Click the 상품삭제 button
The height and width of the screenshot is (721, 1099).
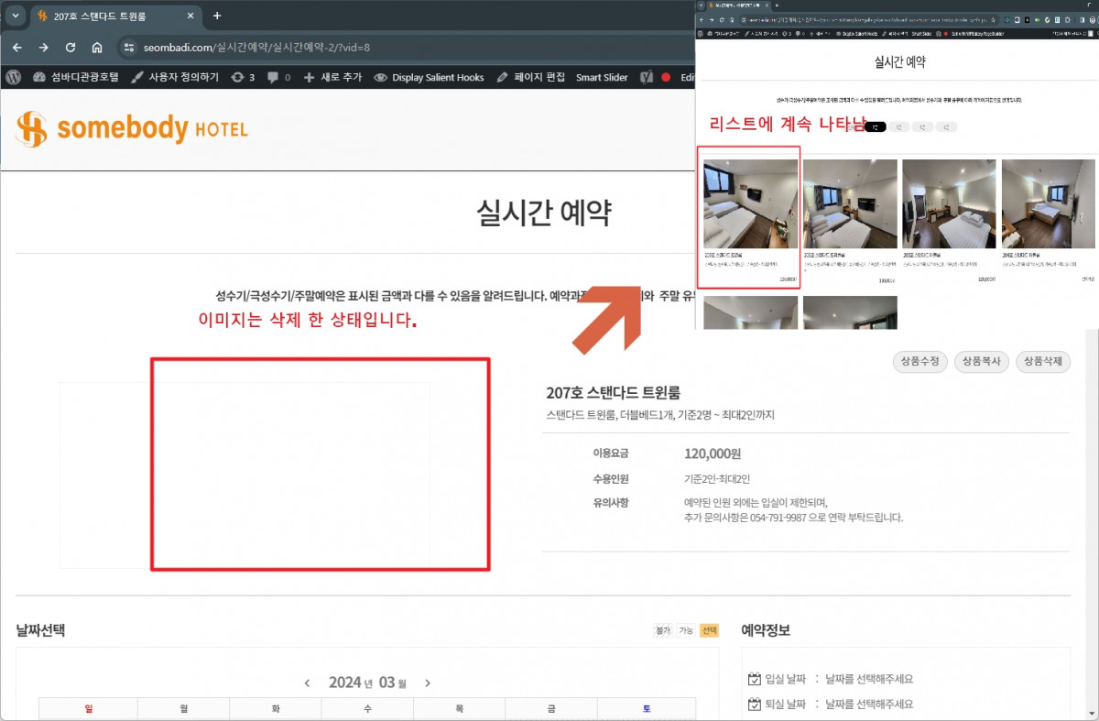[x=1043, y=362]
